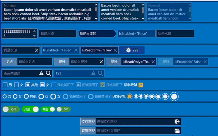Click the Normal link in the widest textbox

coord(10,5)
